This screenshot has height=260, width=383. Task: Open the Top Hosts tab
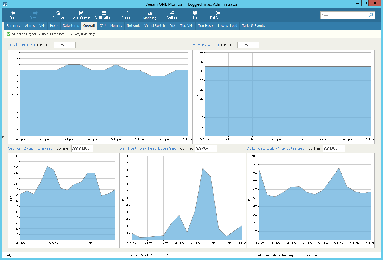click(x=206, y=26)
